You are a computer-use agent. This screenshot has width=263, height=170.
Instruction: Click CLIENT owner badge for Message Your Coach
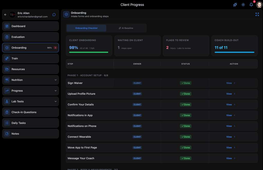click(x=137, y=158)
